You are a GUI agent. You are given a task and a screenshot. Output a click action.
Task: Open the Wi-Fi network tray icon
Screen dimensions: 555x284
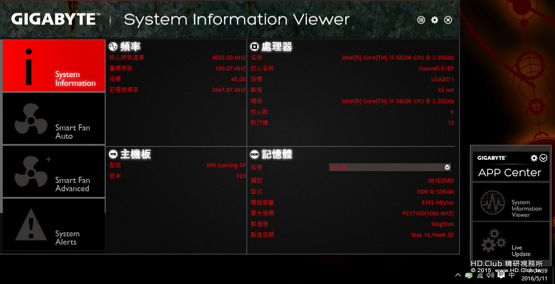[480, 275]
